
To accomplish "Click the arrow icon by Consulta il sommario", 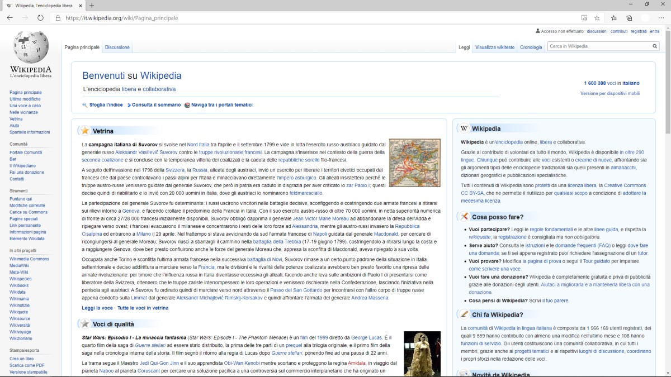I will click(x=129, y=105).
